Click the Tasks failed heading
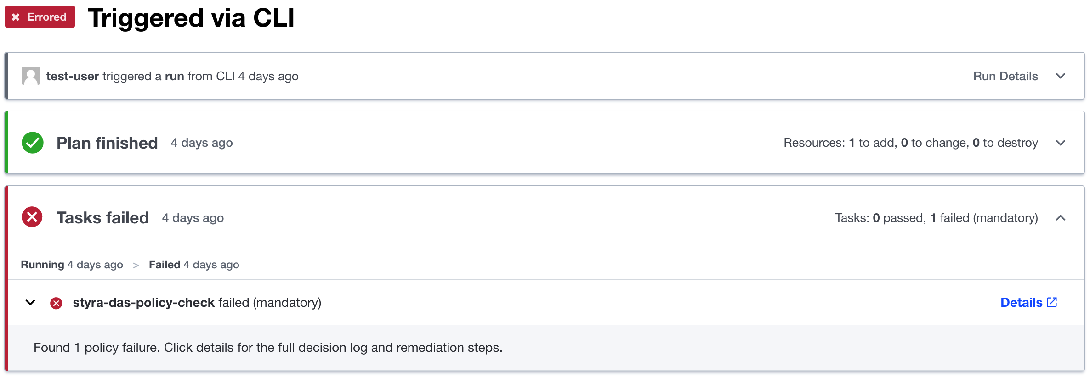 [102, 218]
